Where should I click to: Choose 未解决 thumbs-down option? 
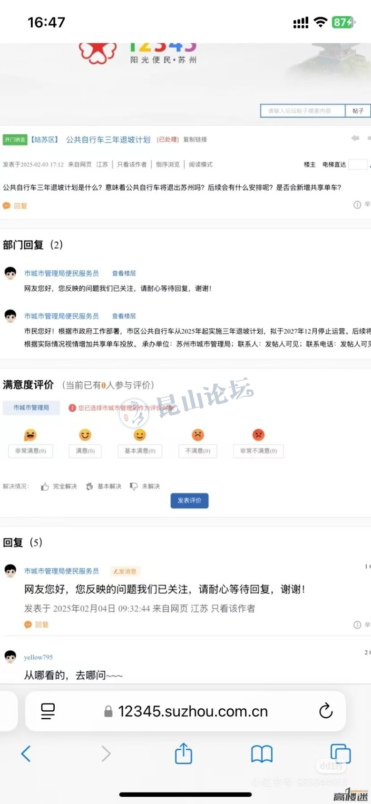tap(145, 486)
